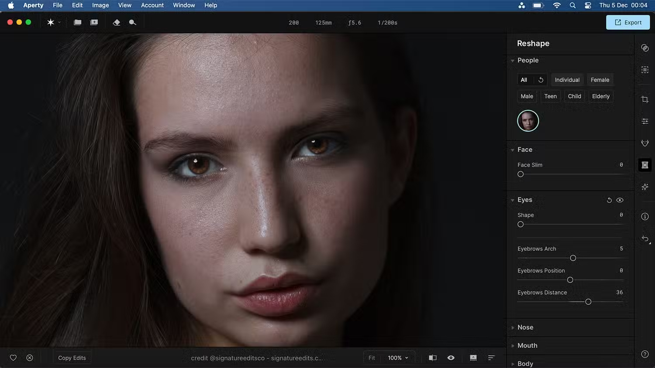Open the info panel icon
Image resolution: width=655 pixels, height=368 pixels.
[645, 216]
